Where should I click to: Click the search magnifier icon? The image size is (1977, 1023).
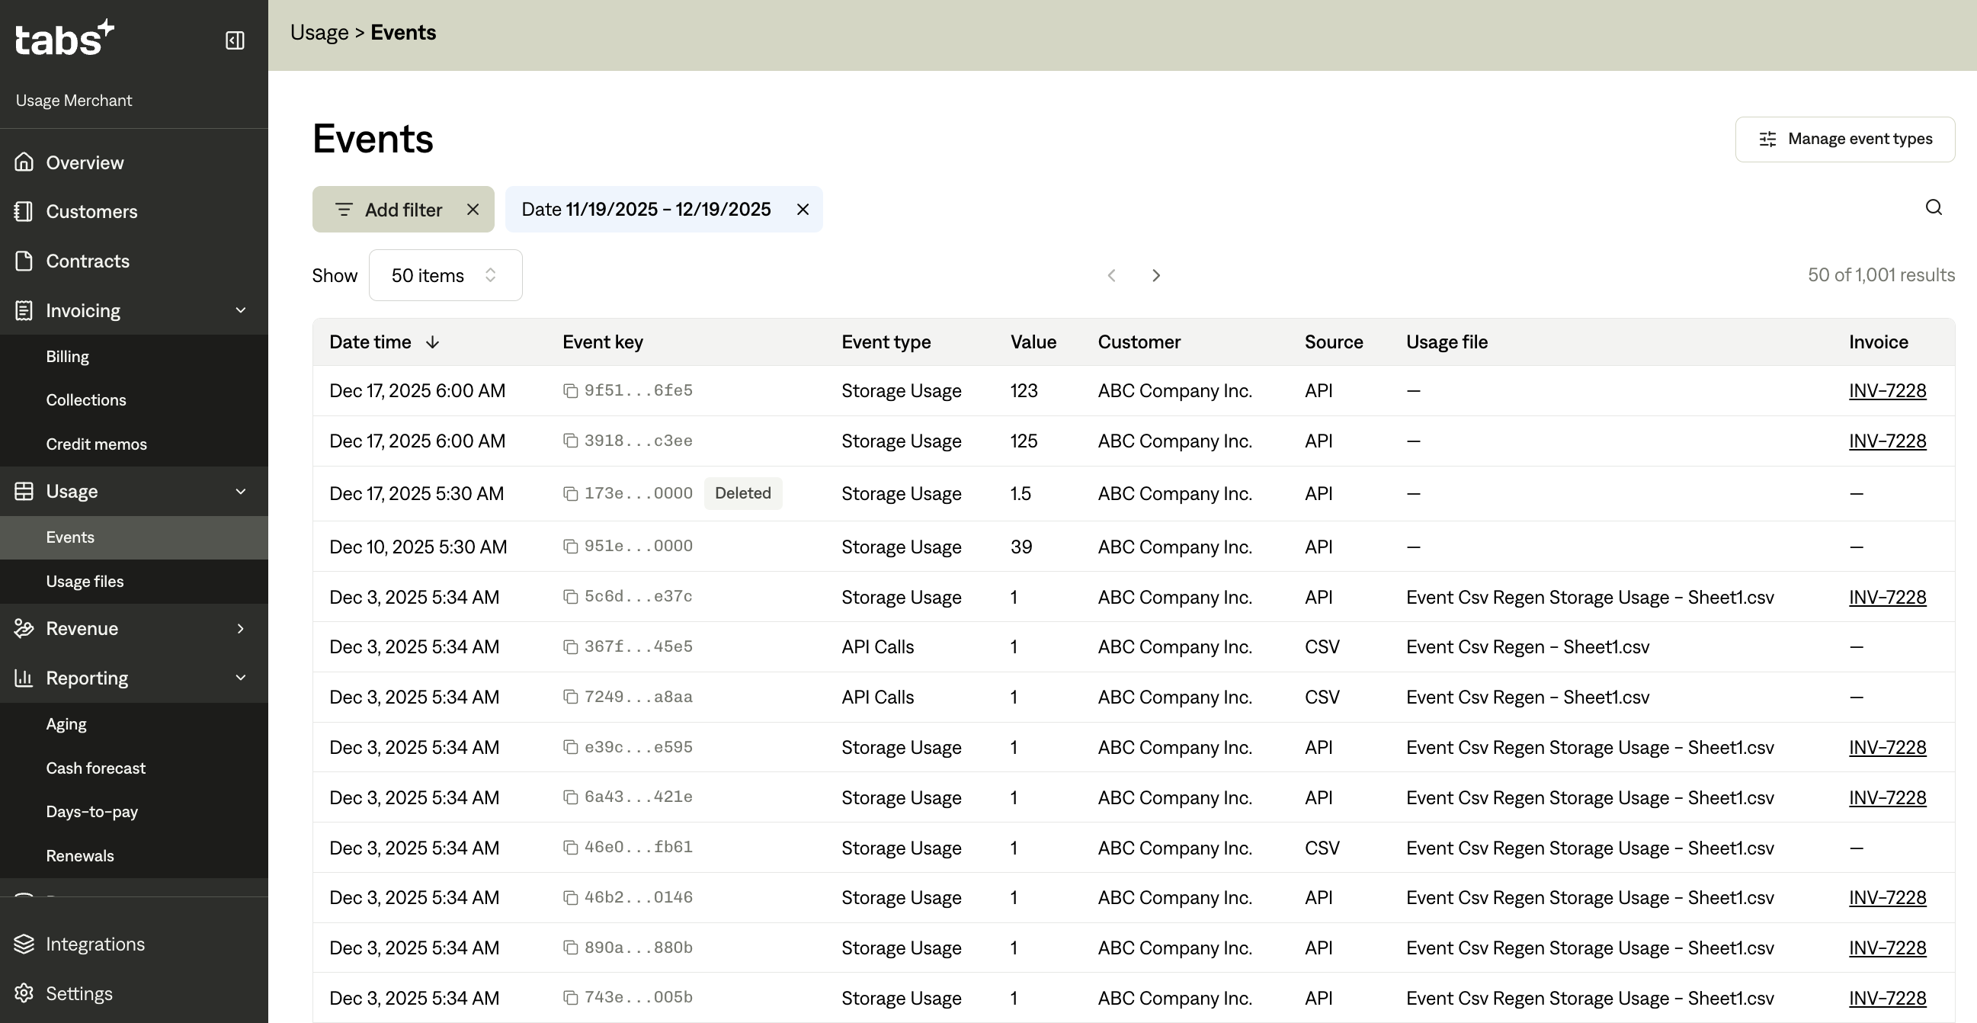(1934, 207)
